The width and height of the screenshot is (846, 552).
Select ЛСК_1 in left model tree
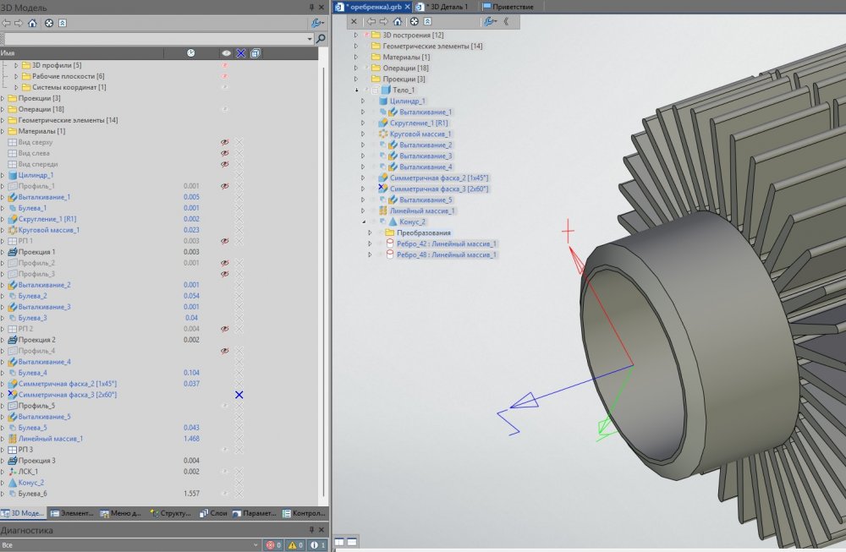click(x=28, y=471)
